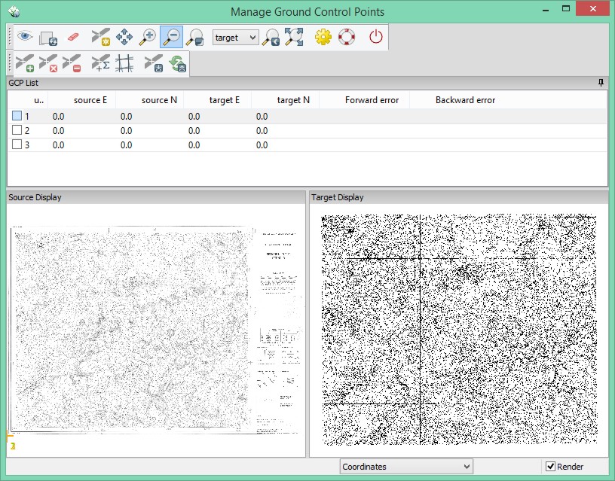
Task: Click the target N value of GCP 2
Action: click(x=262, y=130)
